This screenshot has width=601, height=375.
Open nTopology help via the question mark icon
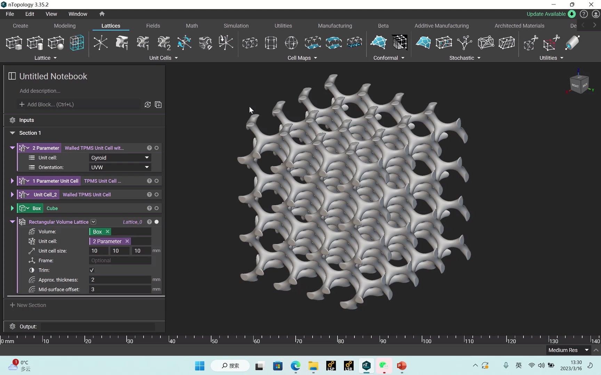584,14
